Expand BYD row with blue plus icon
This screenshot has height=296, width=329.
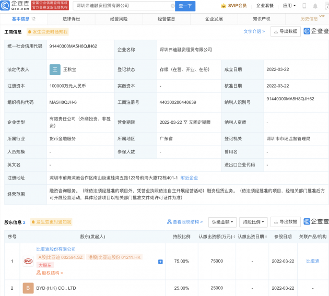click(160, 262)
